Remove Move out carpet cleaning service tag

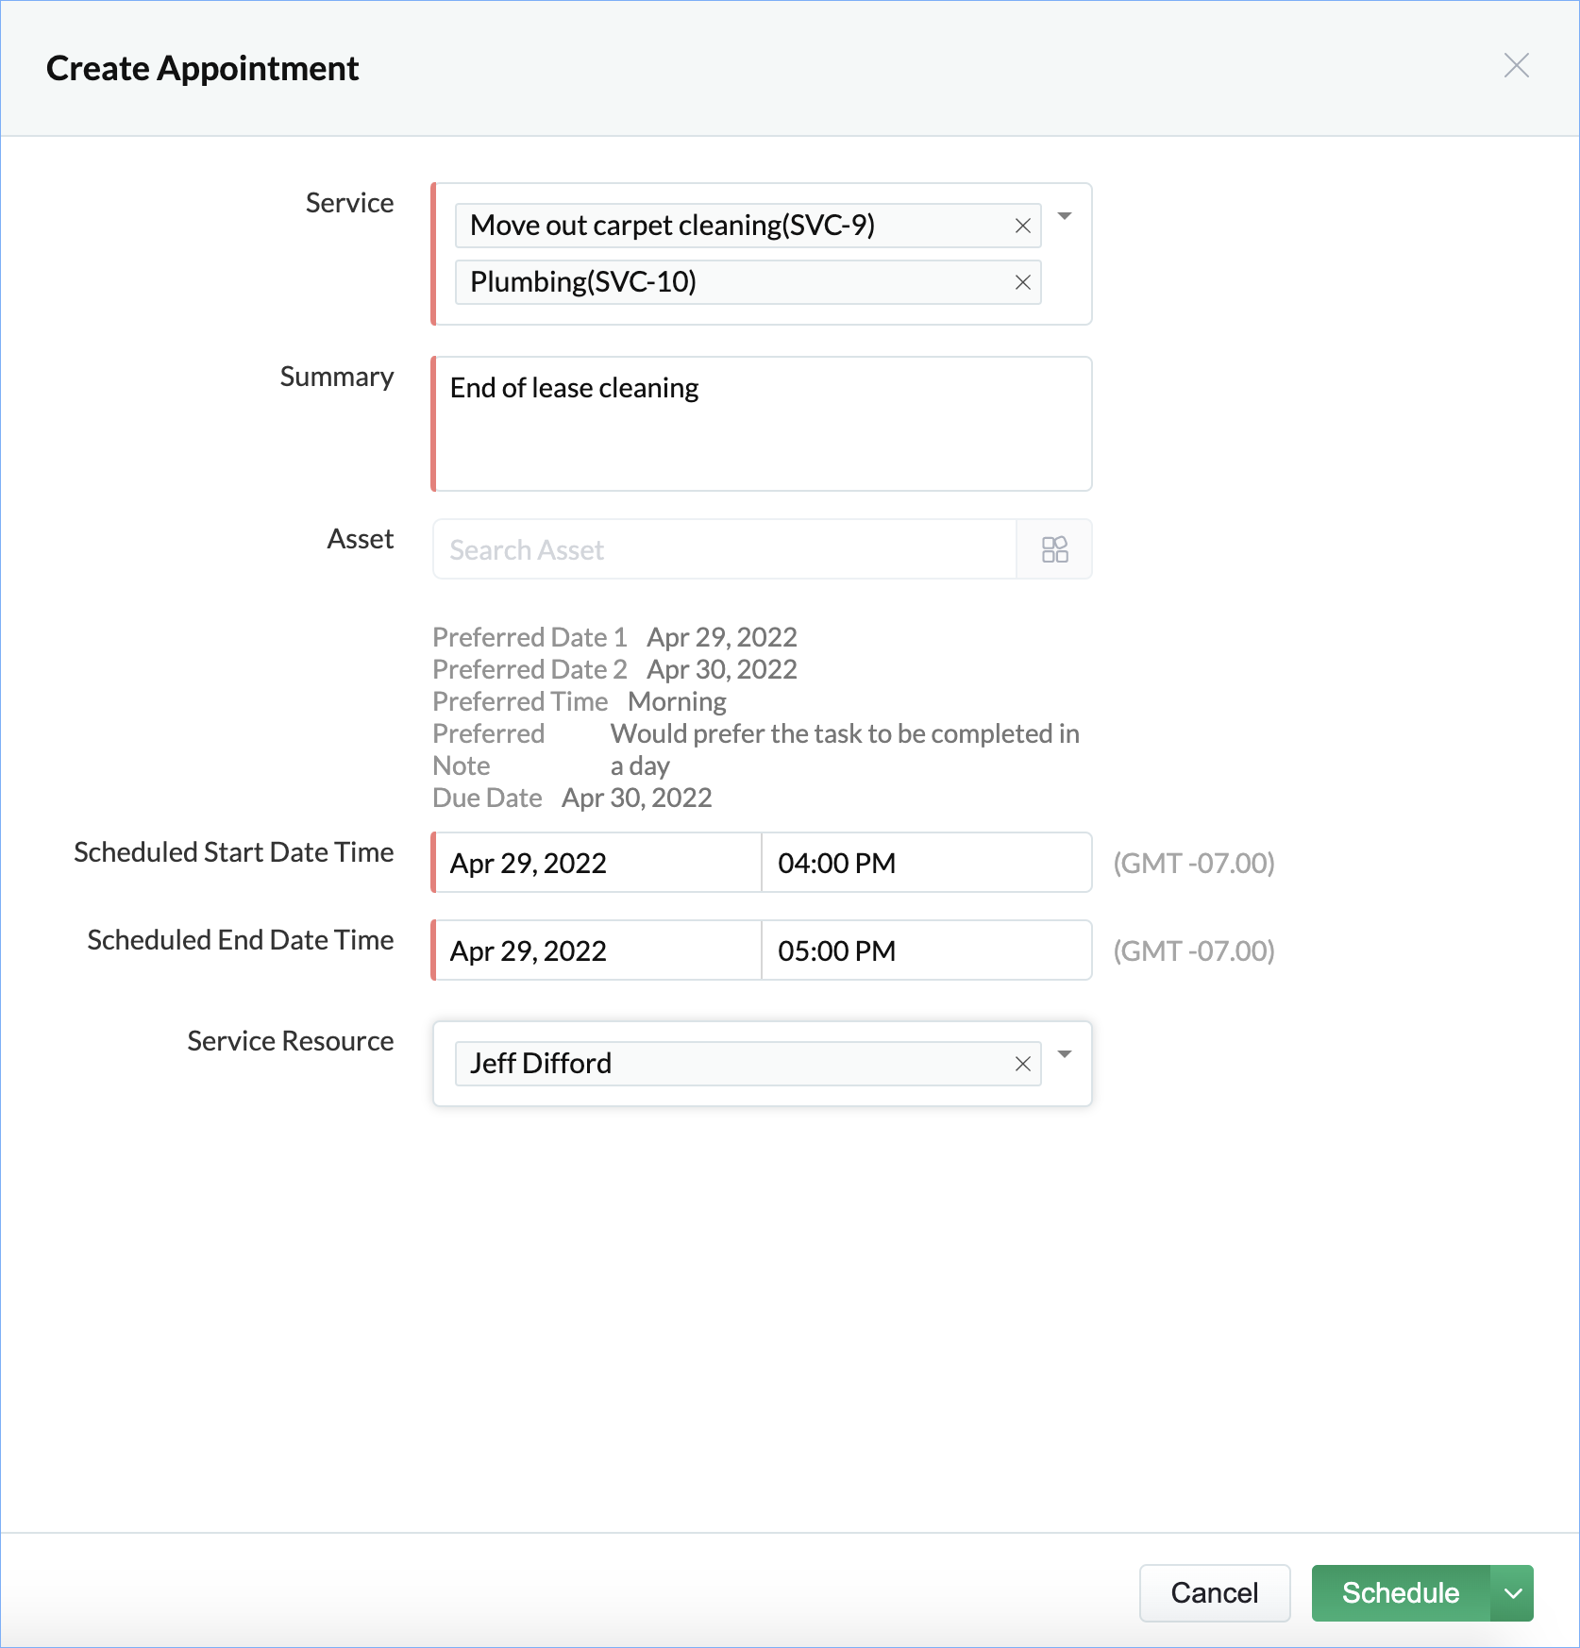click(x=1022, y=227)
